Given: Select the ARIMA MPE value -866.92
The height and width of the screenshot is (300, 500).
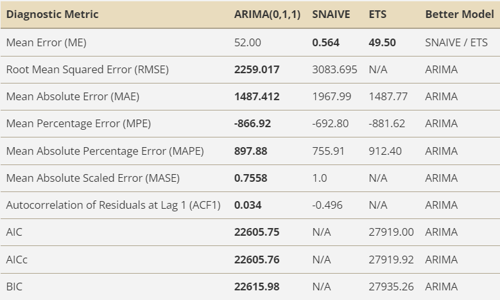Looking at the screenshot, I should click(x=252, y=123).
